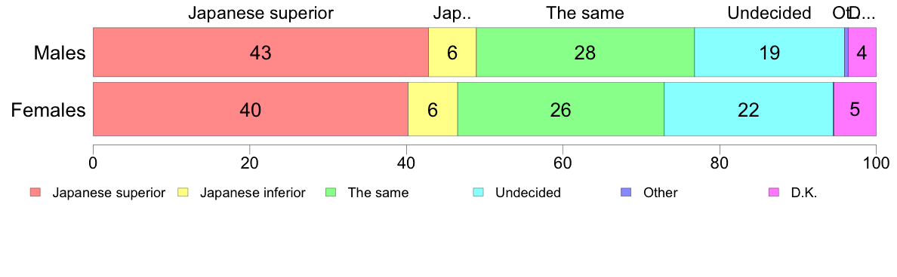Click the Females row label
Image resolution: width=897 pixels, height=277 pixels.
coord(48,110)
